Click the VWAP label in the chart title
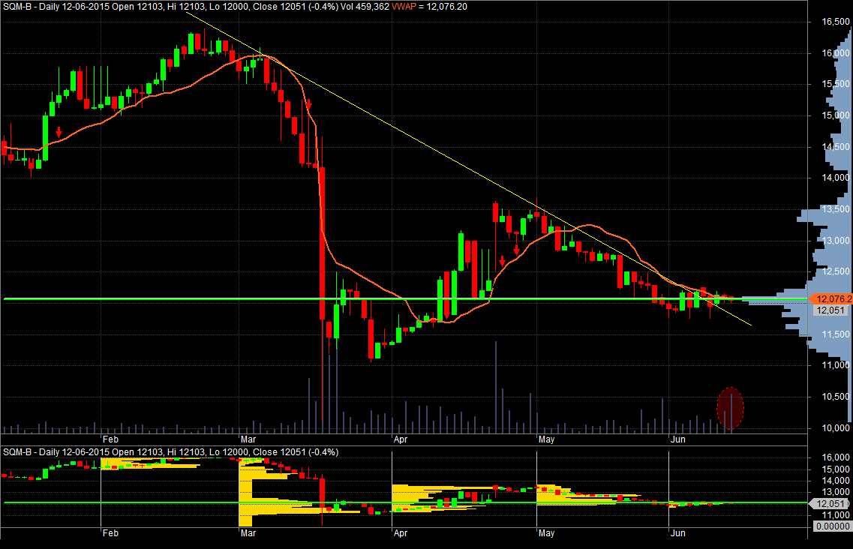The image size is (853, 549). click(404, 7)
